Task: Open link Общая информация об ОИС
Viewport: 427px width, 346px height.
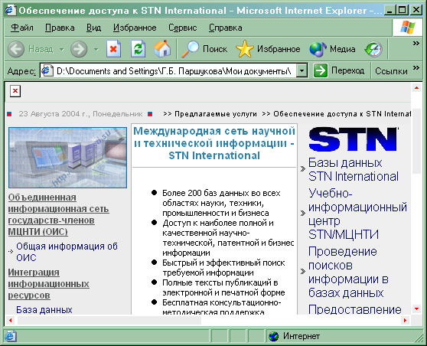Action: [67, 252]
